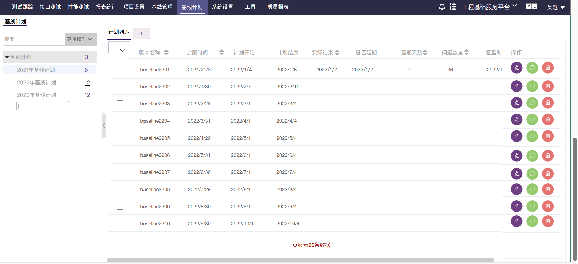The width and height of the screenshot is (578, 264).
Task: Add a new plan with plus button
Action: pos(141,33)
